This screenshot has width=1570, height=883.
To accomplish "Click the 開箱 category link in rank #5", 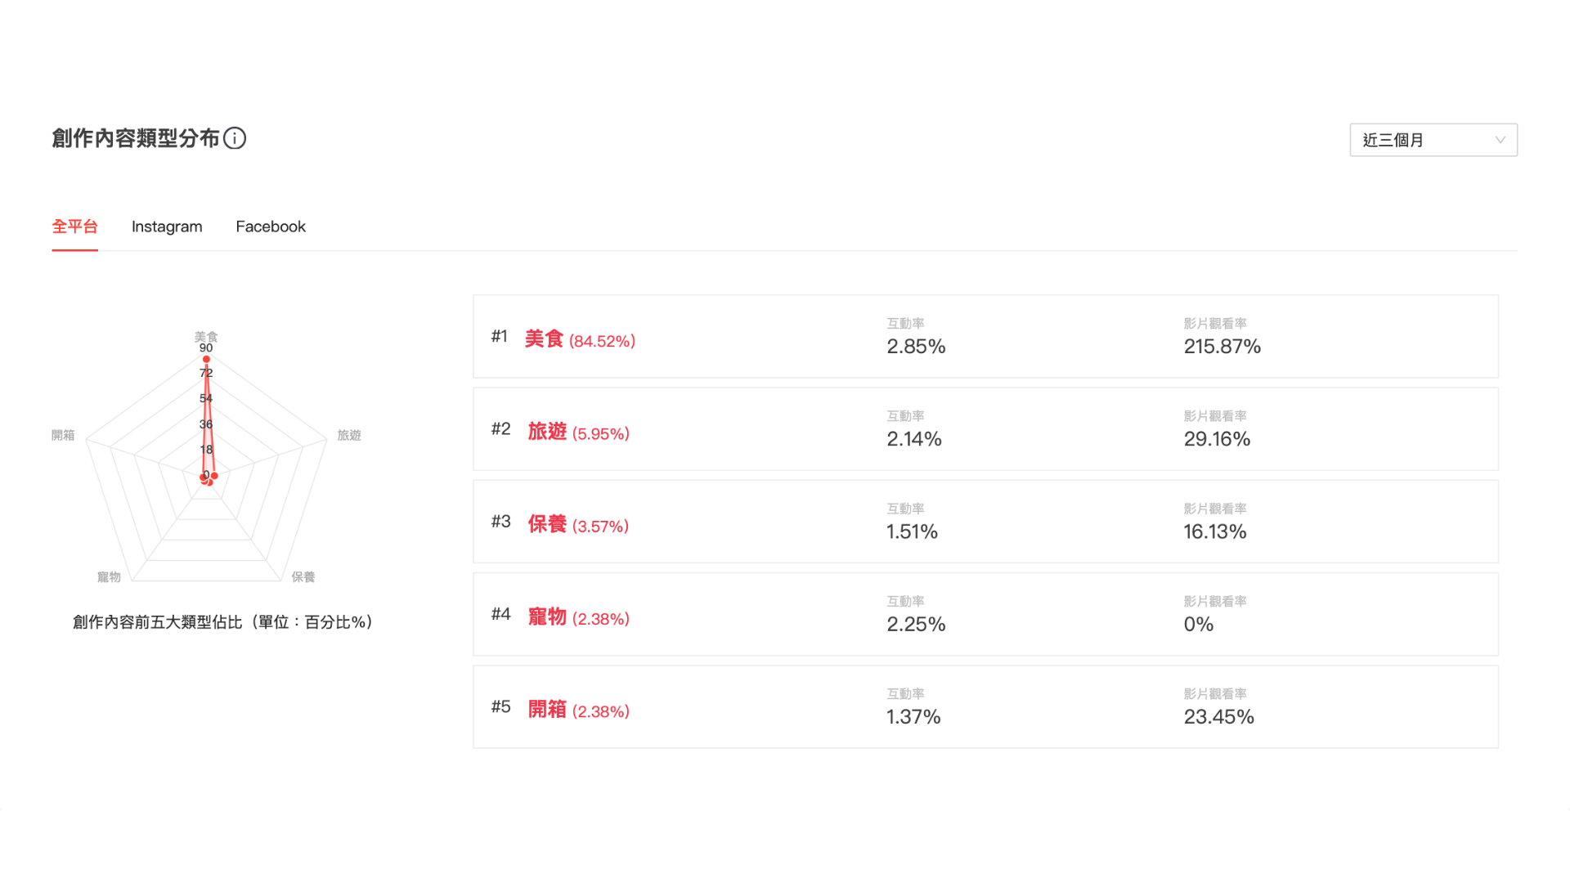I will point(547,709).
